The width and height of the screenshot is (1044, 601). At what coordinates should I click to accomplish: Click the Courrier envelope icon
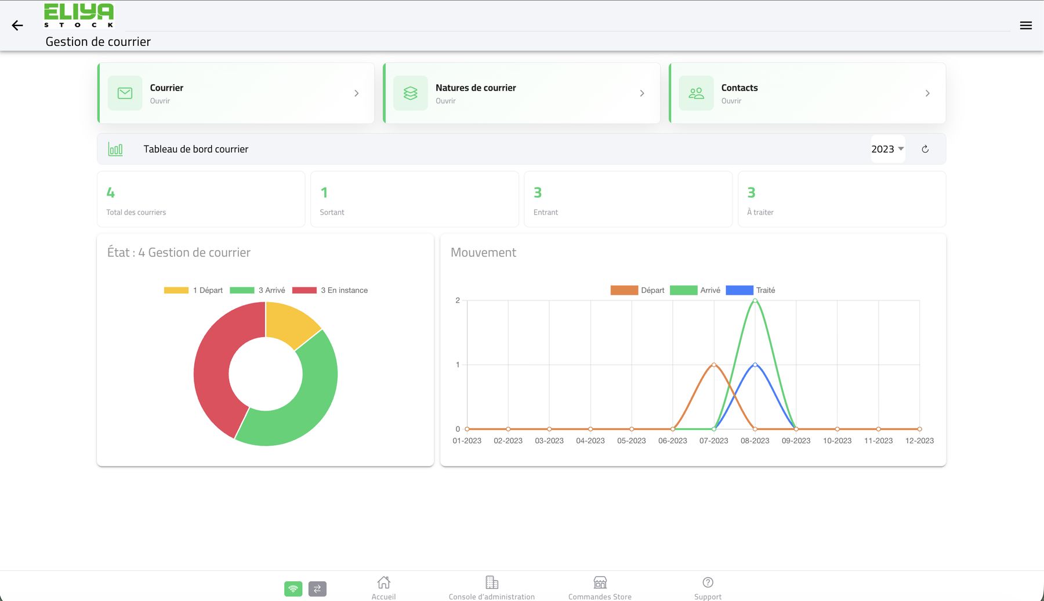coord(125,93)
